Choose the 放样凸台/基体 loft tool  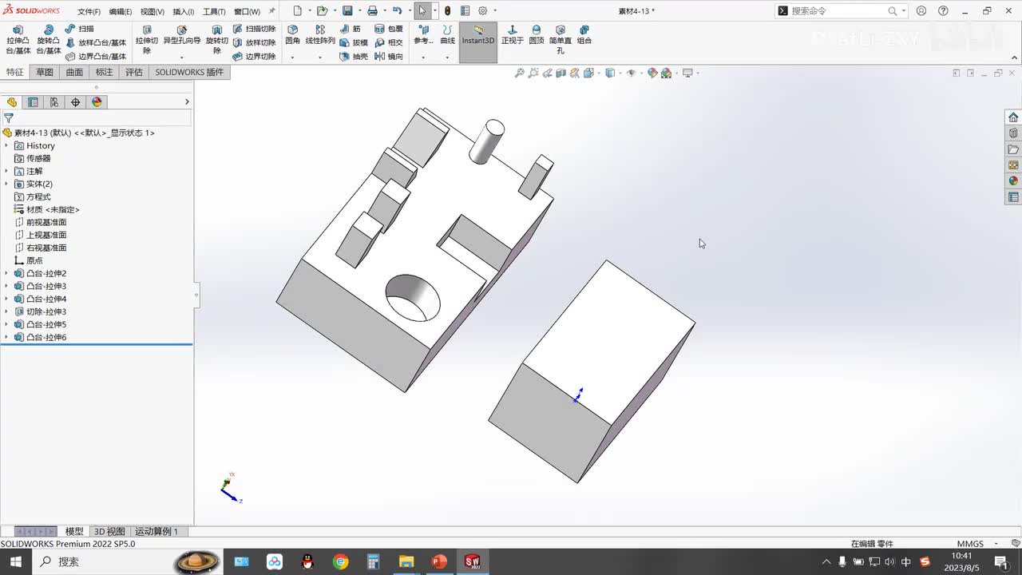click(96, 42)
